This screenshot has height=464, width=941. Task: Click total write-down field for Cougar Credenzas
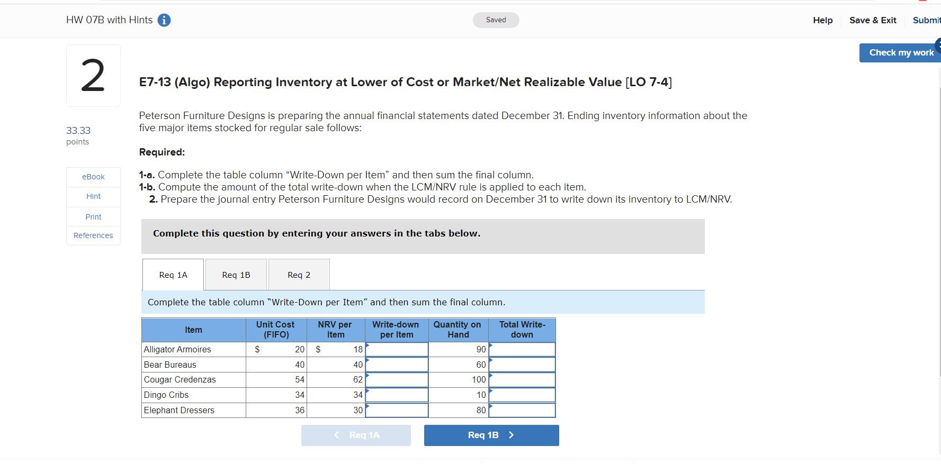tap(522, 380)
